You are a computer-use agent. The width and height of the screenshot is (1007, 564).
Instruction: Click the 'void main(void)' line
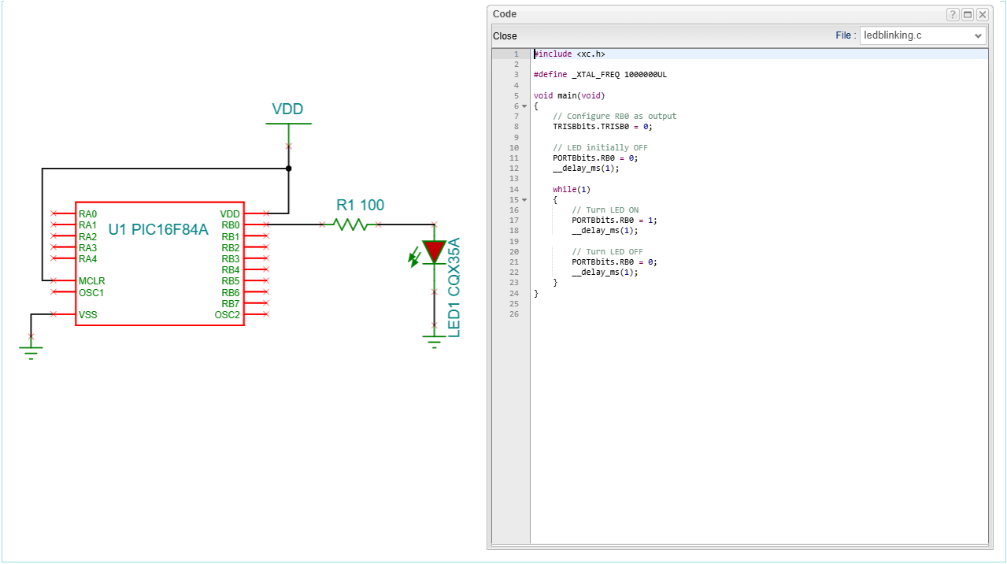pos(569,96)
